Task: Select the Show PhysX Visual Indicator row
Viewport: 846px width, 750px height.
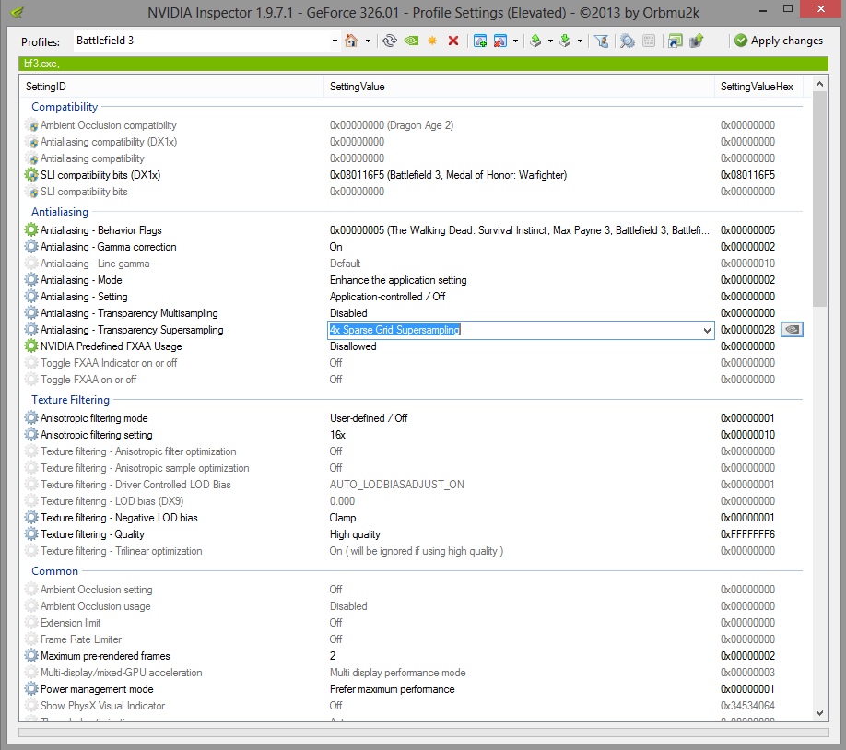Action: [414, 705]
